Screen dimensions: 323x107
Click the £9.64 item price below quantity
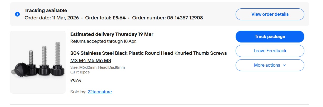click(76, 81)
